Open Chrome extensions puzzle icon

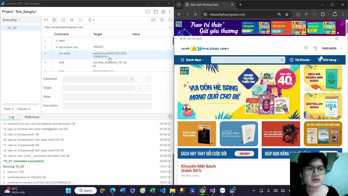point(323,14)
